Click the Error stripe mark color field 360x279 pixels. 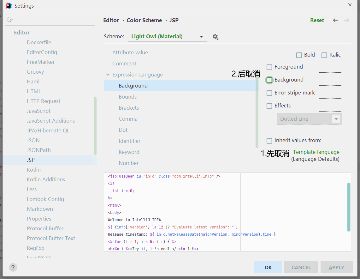pos(330,94)
